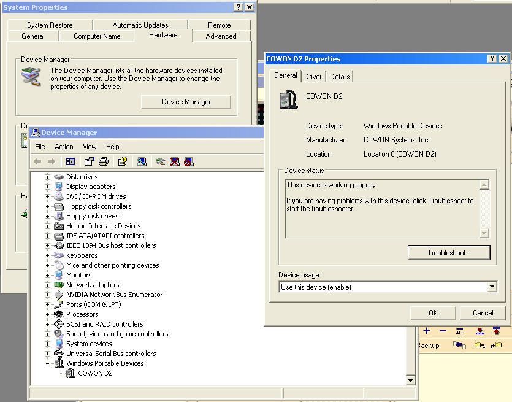Toggle the console tree pane icon

(71, 161)
